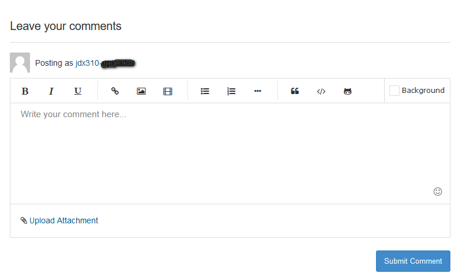
Task: Open the jdx310 username profile link
Action: pyautogui.click(x=87, y=63)
